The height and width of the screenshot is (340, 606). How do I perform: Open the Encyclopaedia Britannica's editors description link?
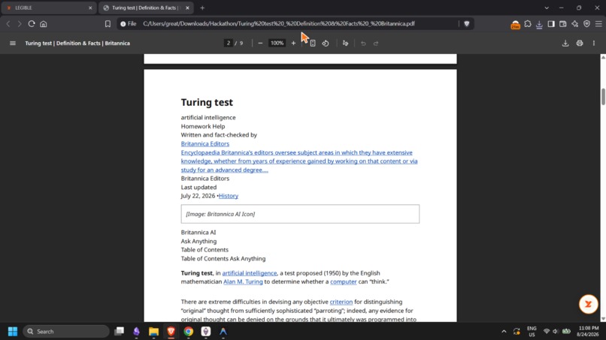tap(299, 161)
